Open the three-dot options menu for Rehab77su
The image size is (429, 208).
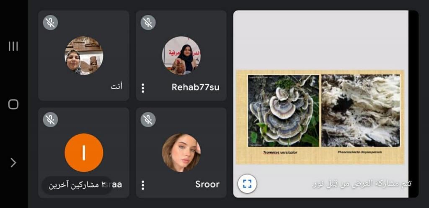[143, 88]
